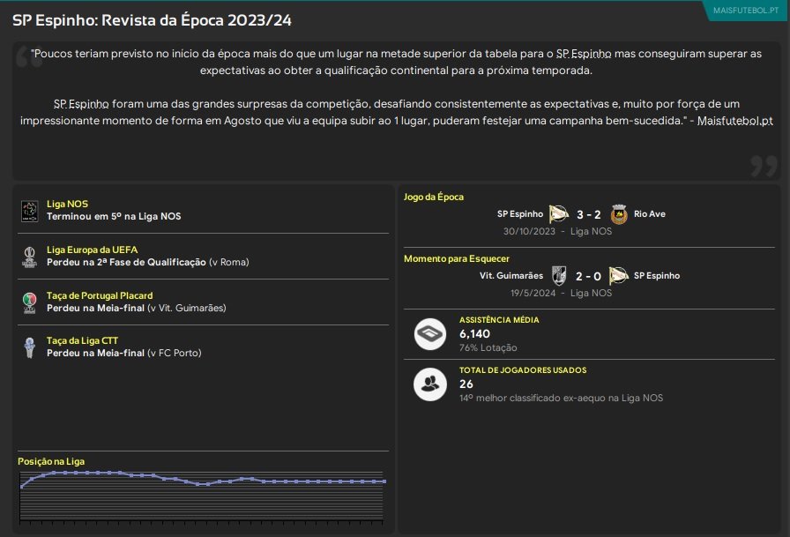The image size is (790, 537).
Task: Click the 30/10/2023 match date
Action: (529, 231)
